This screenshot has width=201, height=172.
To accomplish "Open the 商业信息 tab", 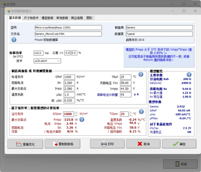I will tap(77, 18).
